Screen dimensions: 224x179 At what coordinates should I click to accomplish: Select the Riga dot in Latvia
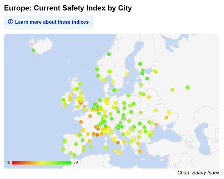tap(141, 85)
